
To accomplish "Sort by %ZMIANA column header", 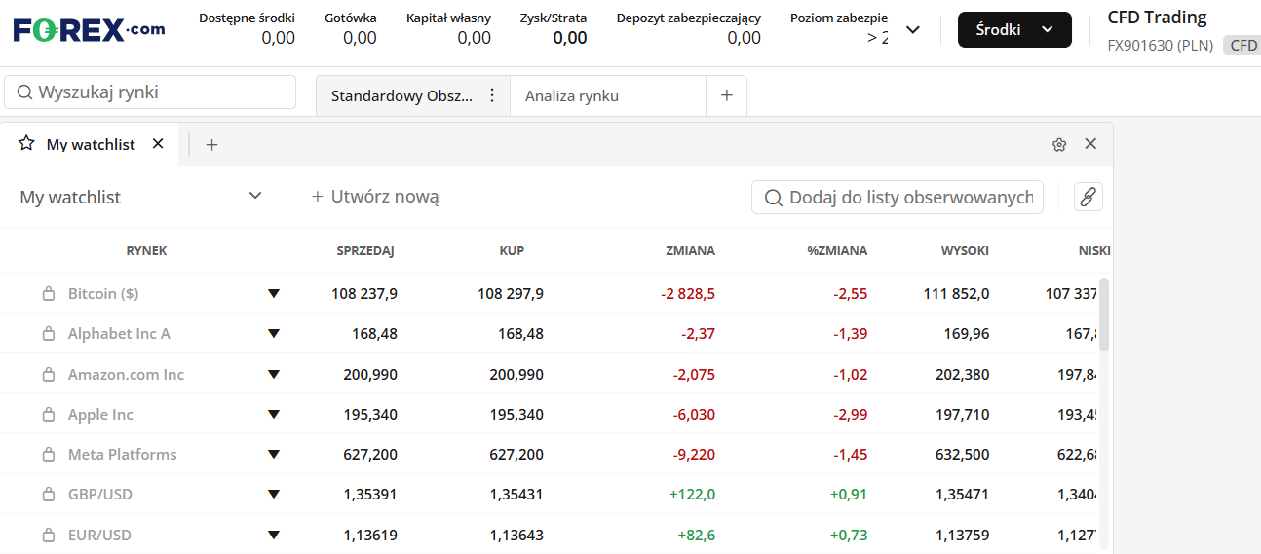I will tap(837, 250).
